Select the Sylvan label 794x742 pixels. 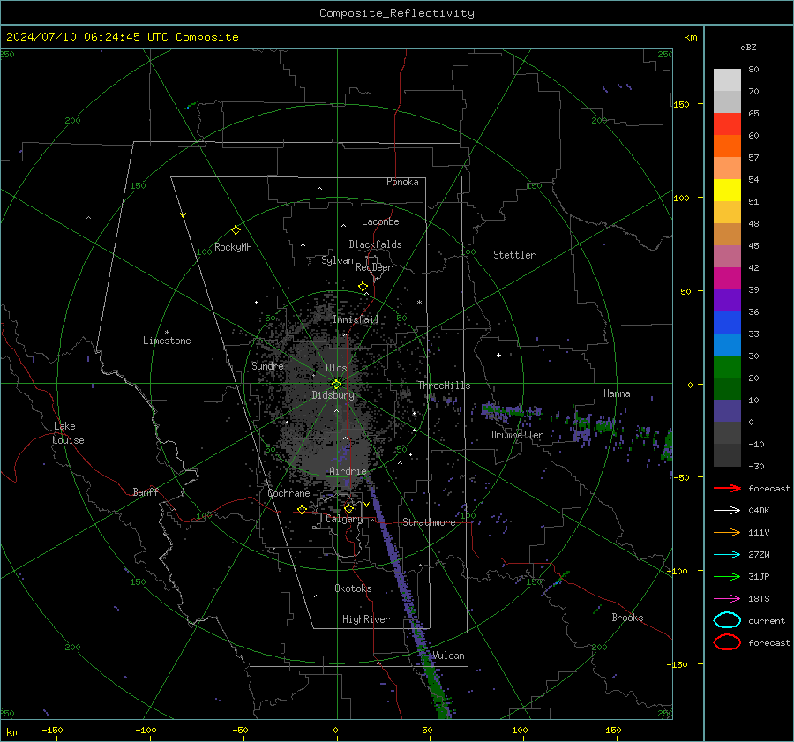pyautogui.click(x=337, y=260)
